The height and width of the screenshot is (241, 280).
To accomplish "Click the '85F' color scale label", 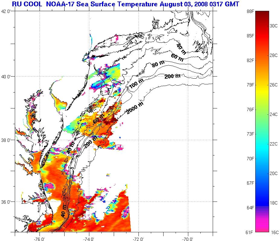I will click(x=250, y=36).
